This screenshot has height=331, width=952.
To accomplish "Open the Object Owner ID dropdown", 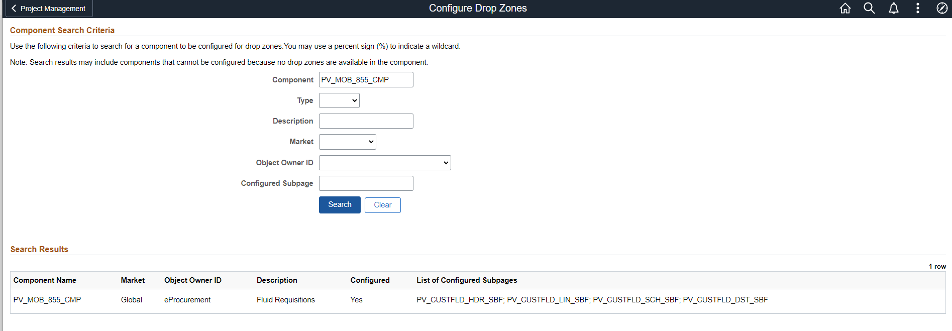I will (385, 163).
